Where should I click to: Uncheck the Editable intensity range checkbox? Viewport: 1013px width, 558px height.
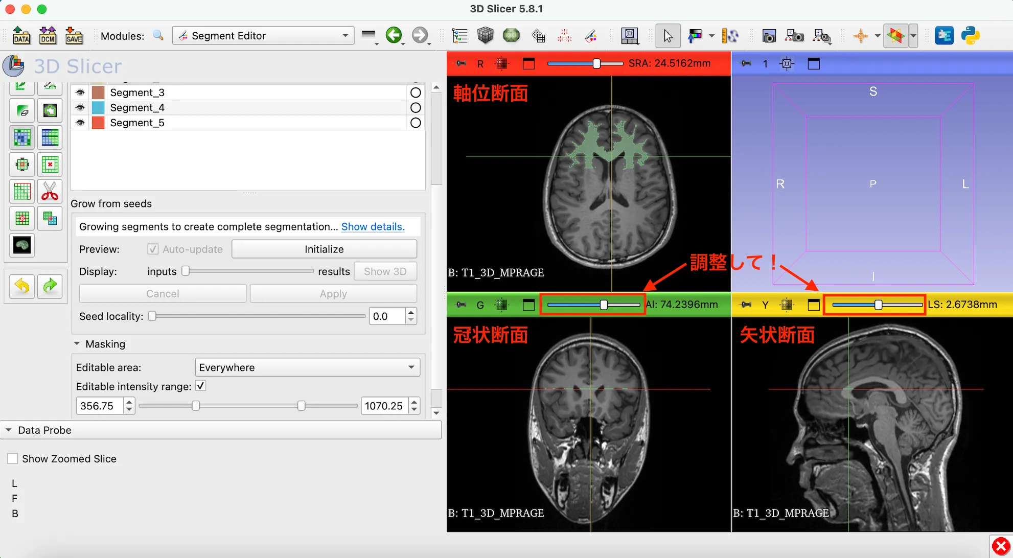[200, 386]
